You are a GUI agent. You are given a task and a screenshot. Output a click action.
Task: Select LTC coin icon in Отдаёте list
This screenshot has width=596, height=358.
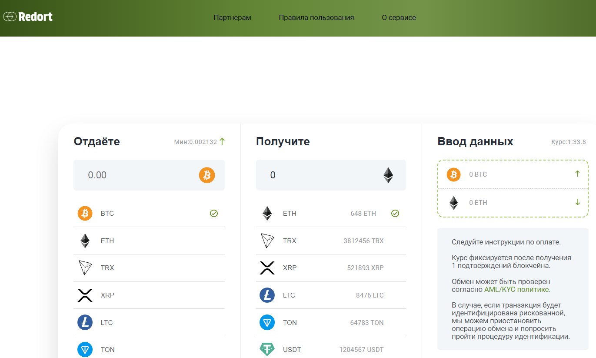(85, 322)
